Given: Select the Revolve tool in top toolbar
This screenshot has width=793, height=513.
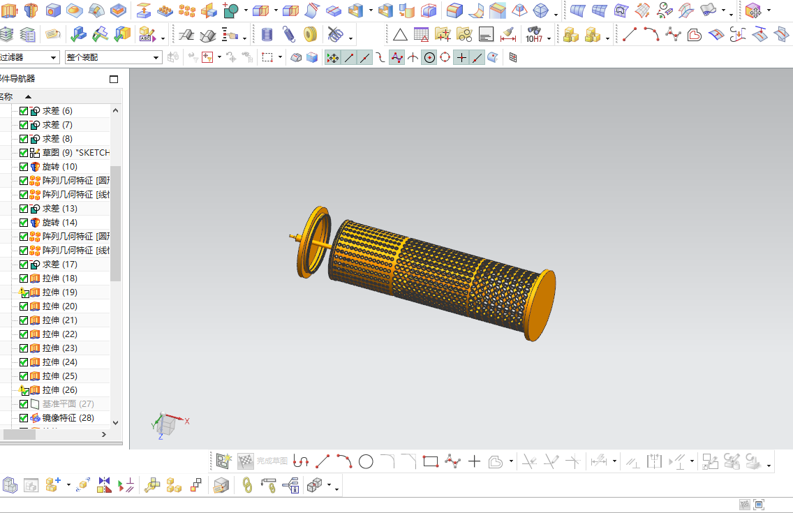Looking at the screenshot, I should 31,10.
